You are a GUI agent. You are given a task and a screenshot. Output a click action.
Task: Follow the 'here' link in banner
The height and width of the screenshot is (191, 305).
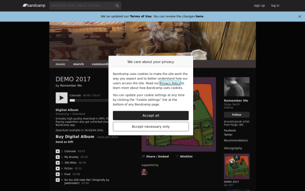coord(199,16)
